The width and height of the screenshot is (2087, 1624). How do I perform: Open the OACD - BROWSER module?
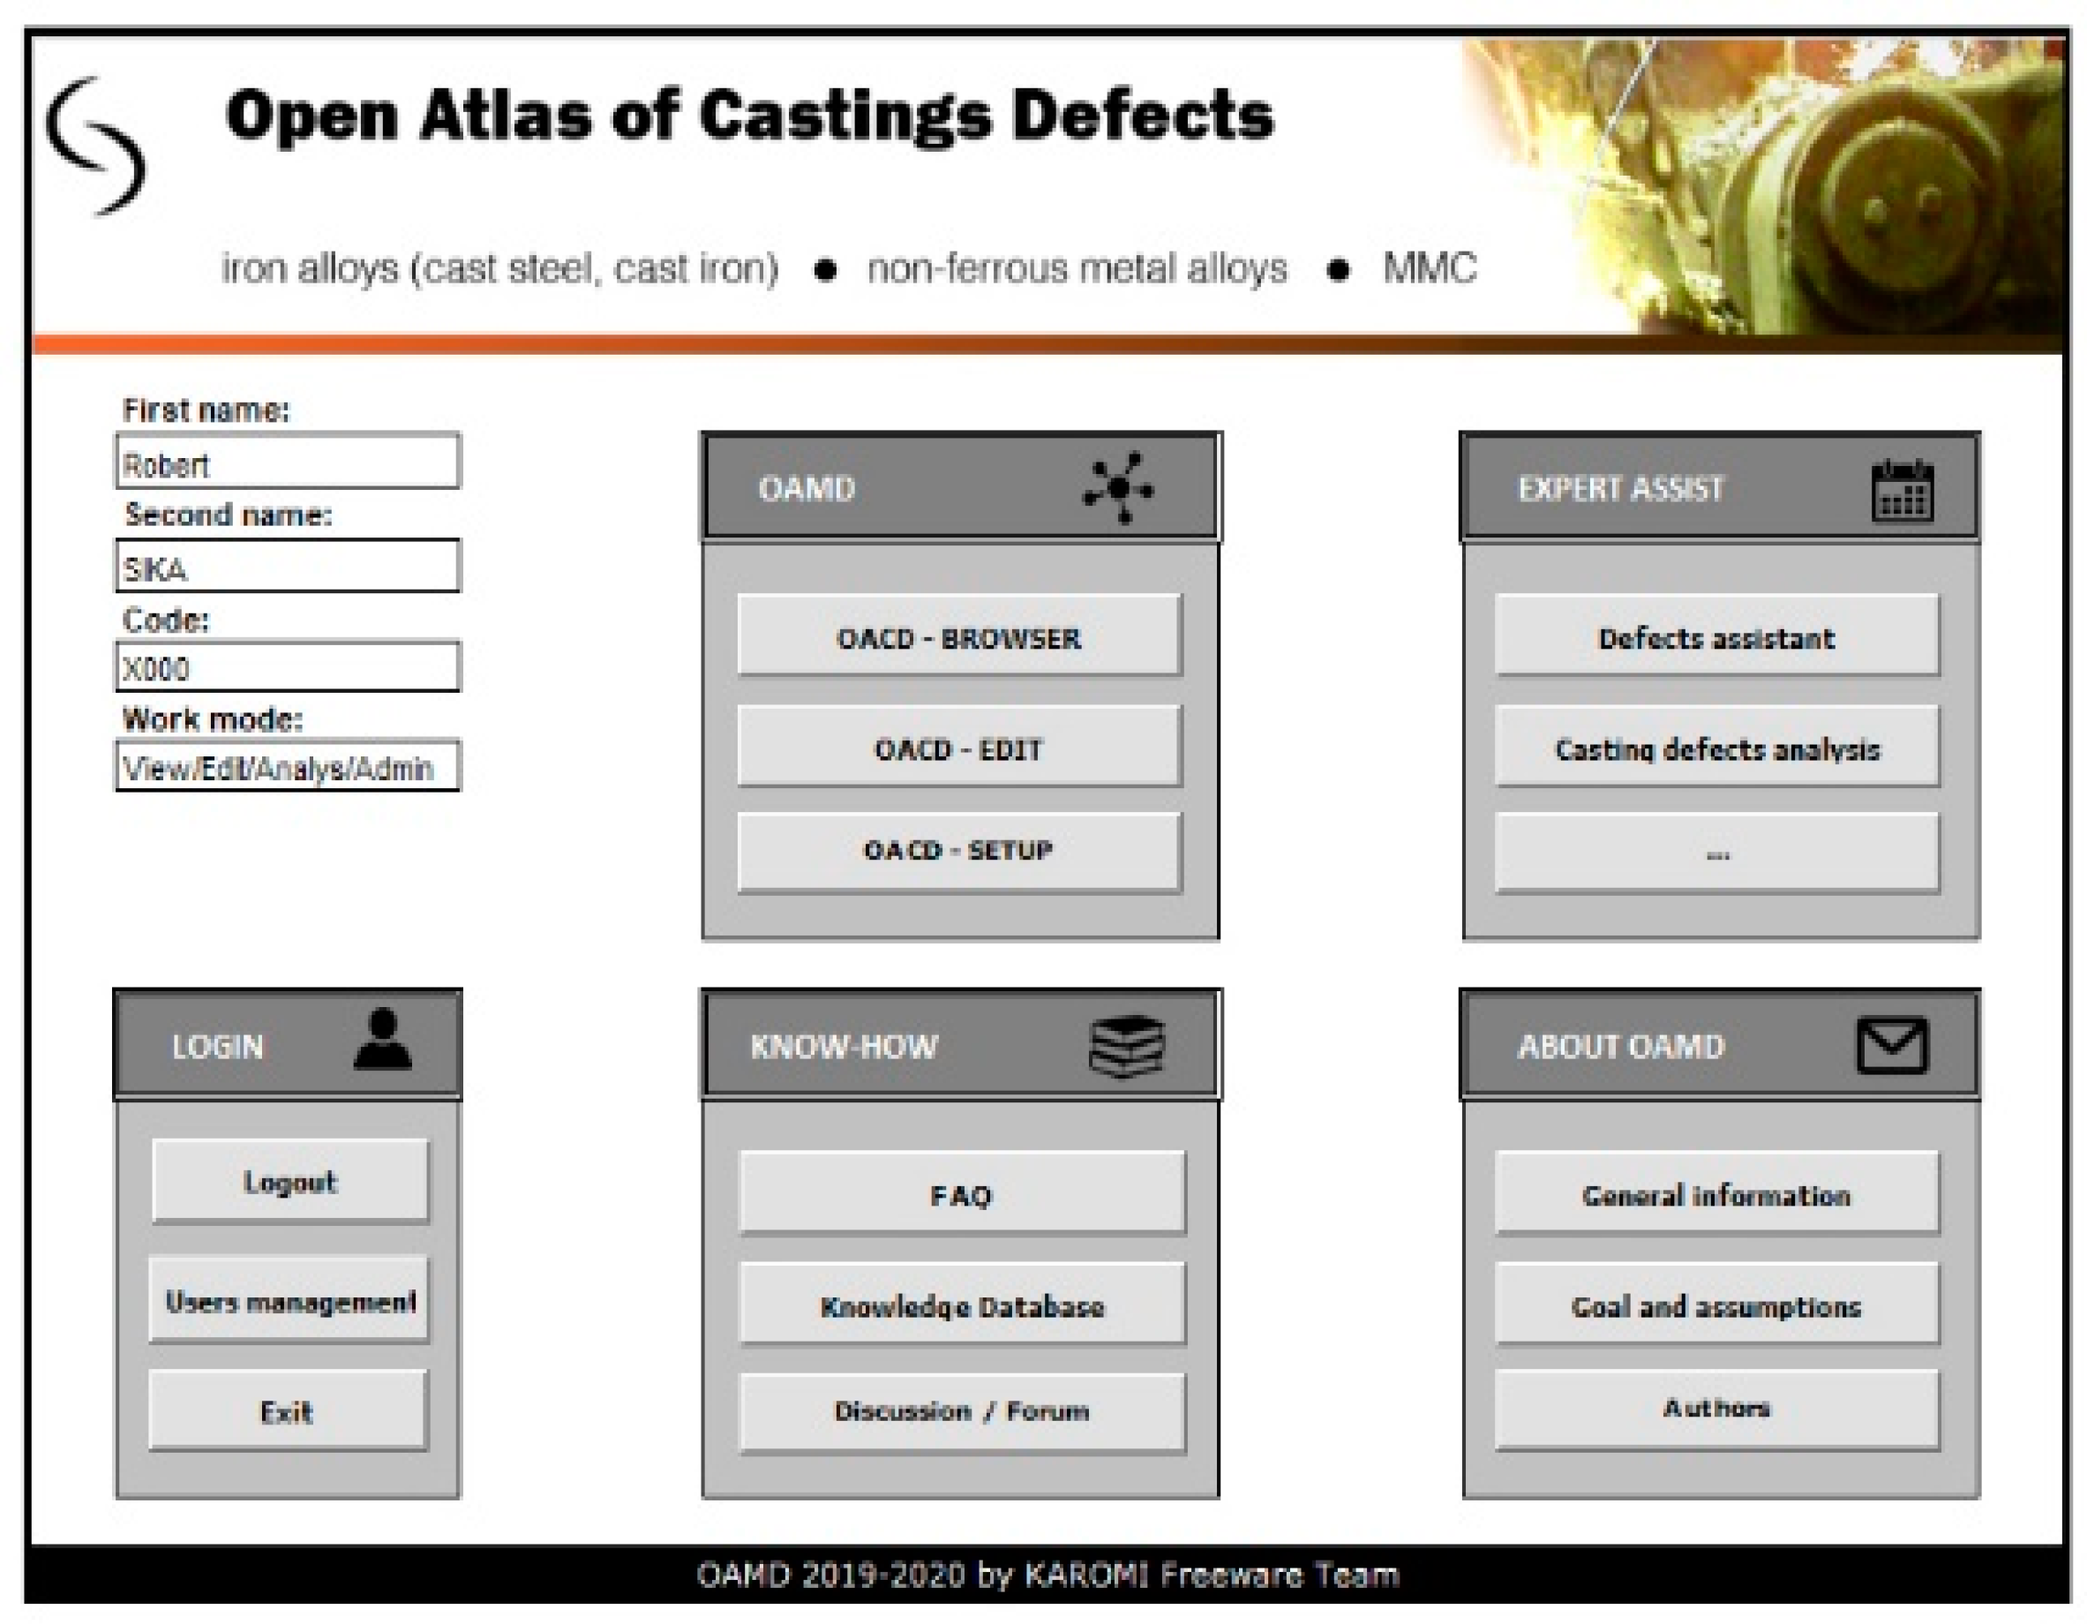coord(958,636)
